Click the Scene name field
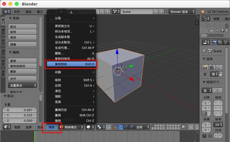 137,11
